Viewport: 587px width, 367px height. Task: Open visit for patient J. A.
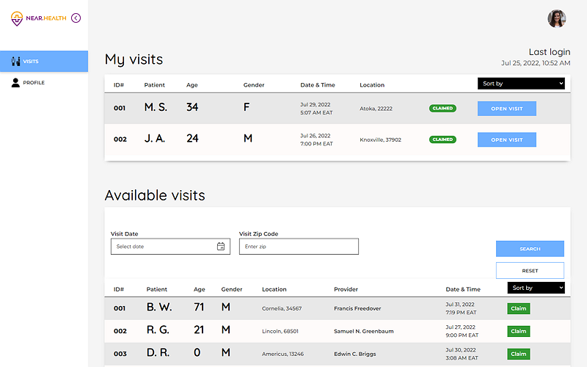pos(506,139)
